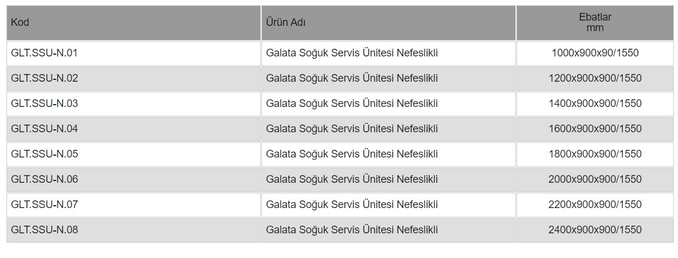Select product code GLT.SSU-N.01
The height and width of the screenshot is (258, 678).
44,53
